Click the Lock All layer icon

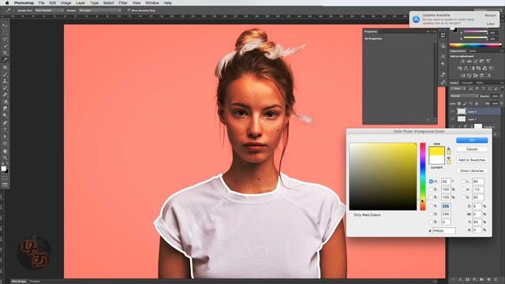[477, 103]
